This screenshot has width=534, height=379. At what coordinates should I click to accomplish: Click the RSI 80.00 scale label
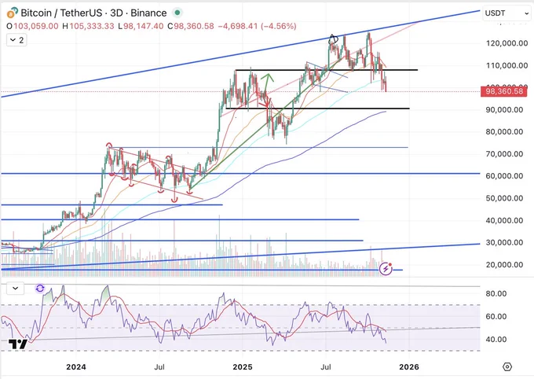[x=496, y=294]
